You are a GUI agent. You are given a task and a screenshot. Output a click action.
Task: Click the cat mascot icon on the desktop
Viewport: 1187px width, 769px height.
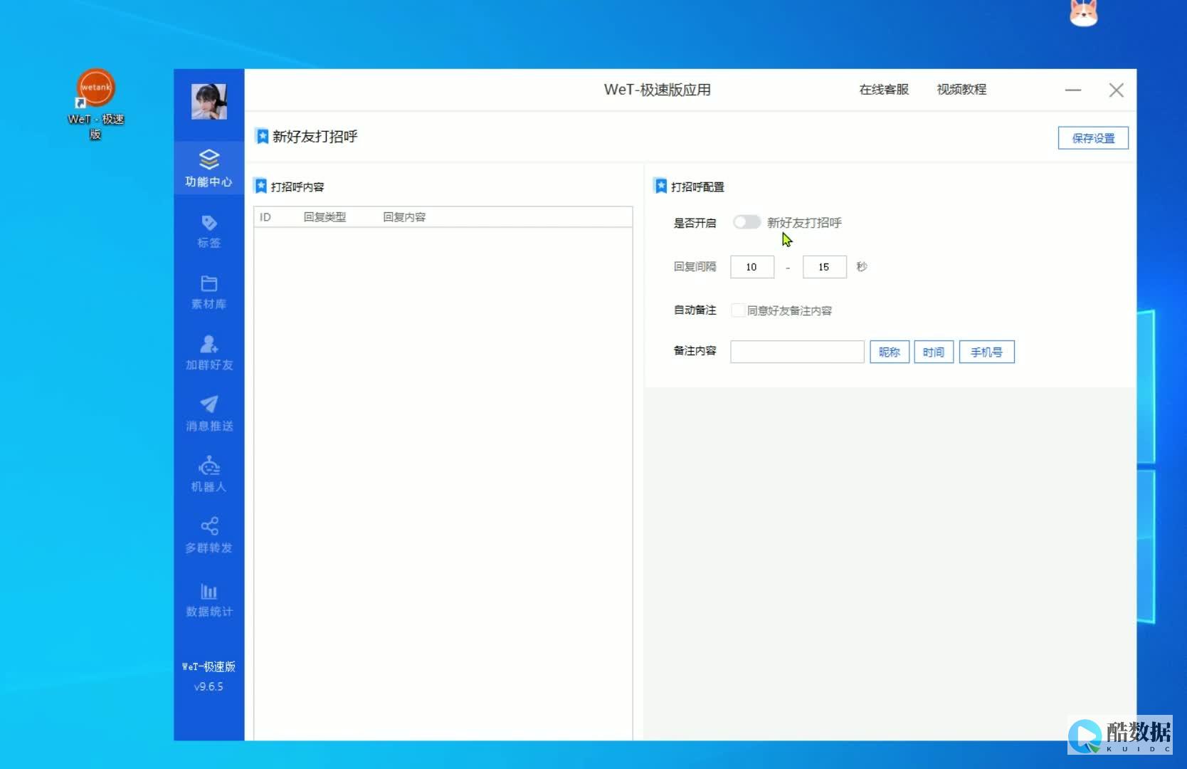pyautogui.click(x=1084, y=13)
